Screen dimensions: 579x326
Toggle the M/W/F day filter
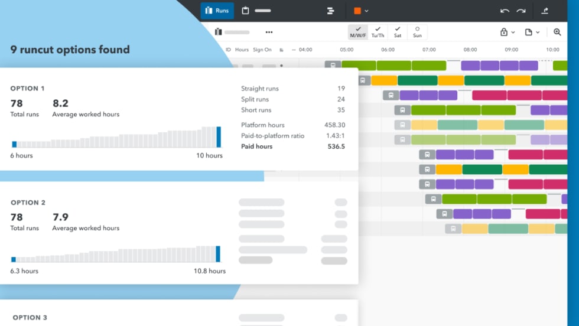[358, 32]
